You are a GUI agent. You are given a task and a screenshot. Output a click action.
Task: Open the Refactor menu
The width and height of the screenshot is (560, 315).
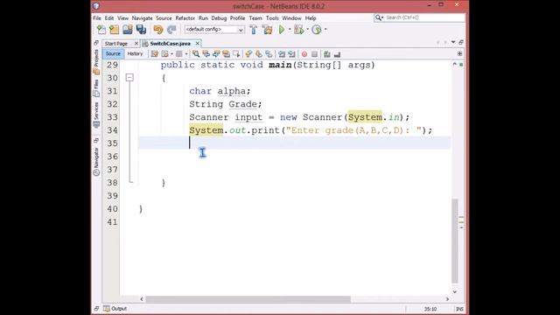pos(185,17)
